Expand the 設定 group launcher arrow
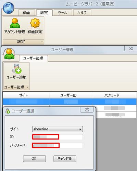 tap(42, 42)
